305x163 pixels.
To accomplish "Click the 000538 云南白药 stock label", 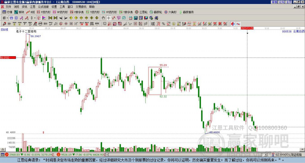I will pos(293,31).
